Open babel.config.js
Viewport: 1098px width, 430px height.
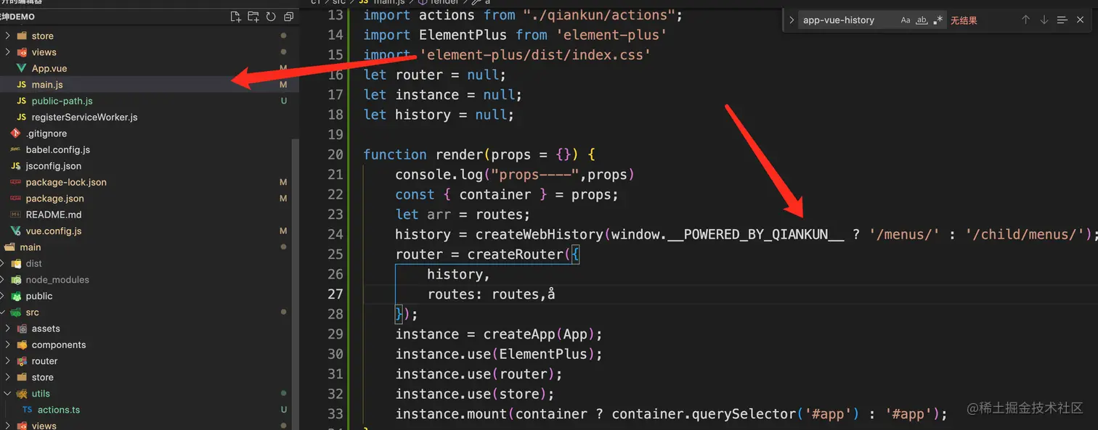58,149
